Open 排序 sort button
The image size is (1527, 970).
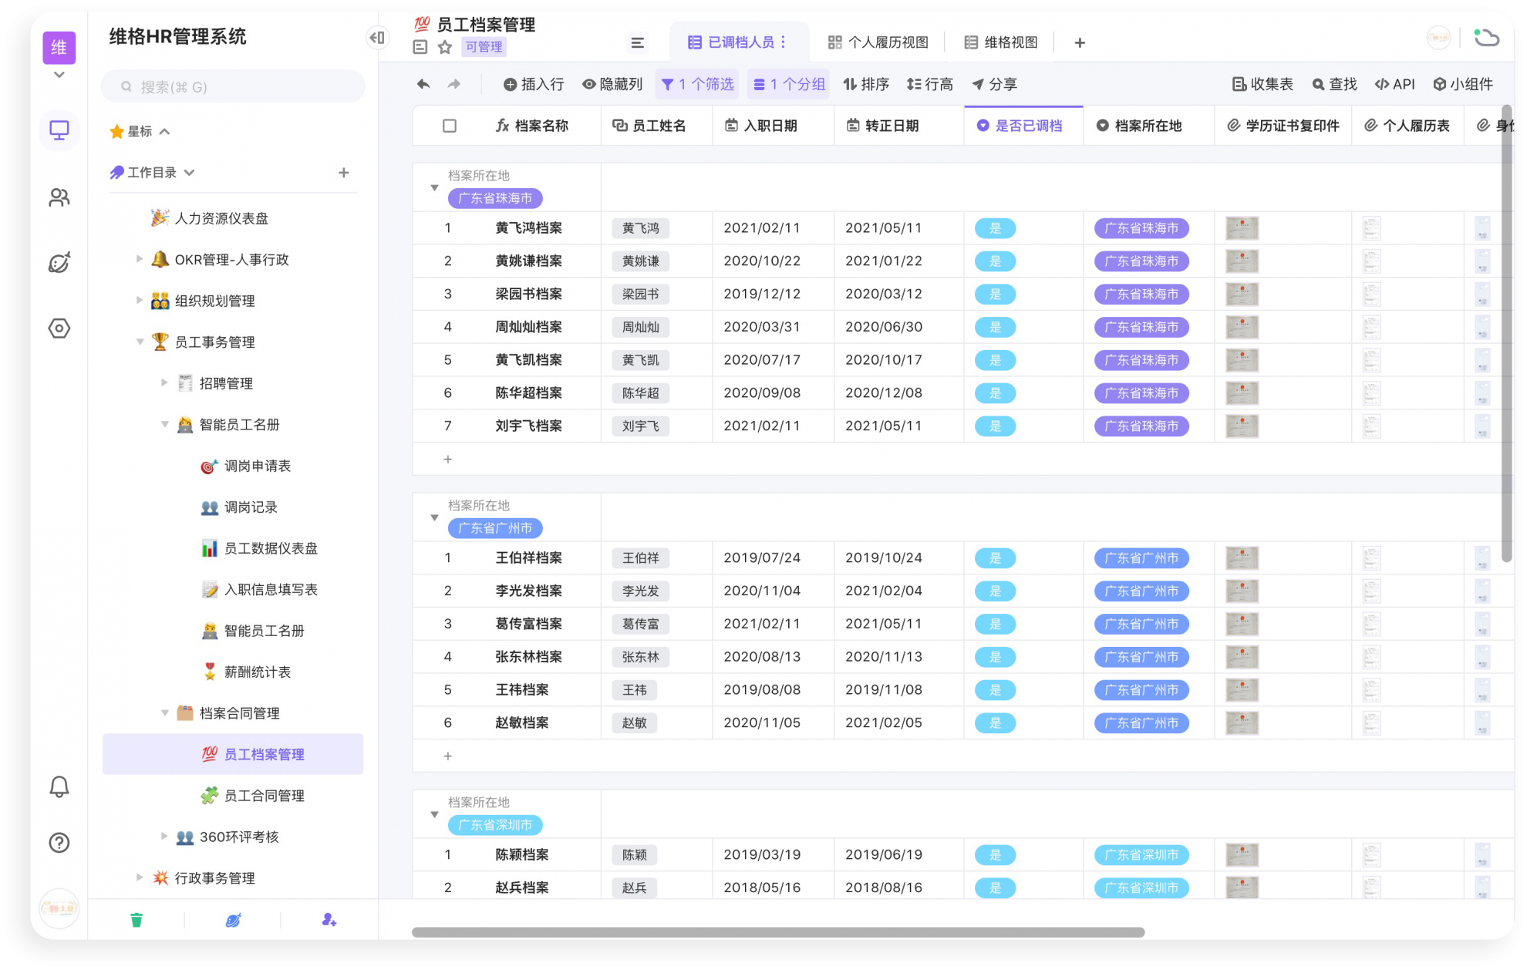point(866,84)
